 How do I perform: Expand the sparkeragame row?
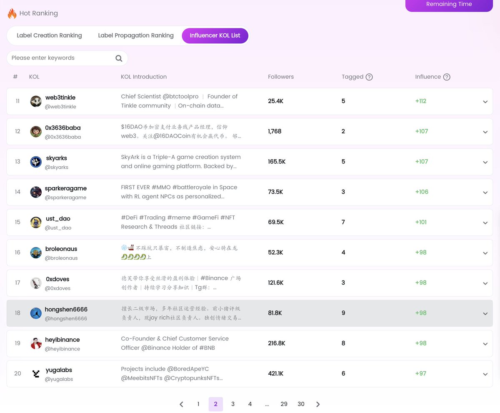485,193
